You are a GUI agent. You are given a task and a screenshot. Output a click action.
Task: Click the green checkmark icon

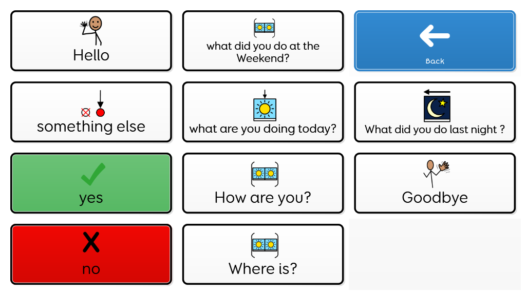[93, 174]
